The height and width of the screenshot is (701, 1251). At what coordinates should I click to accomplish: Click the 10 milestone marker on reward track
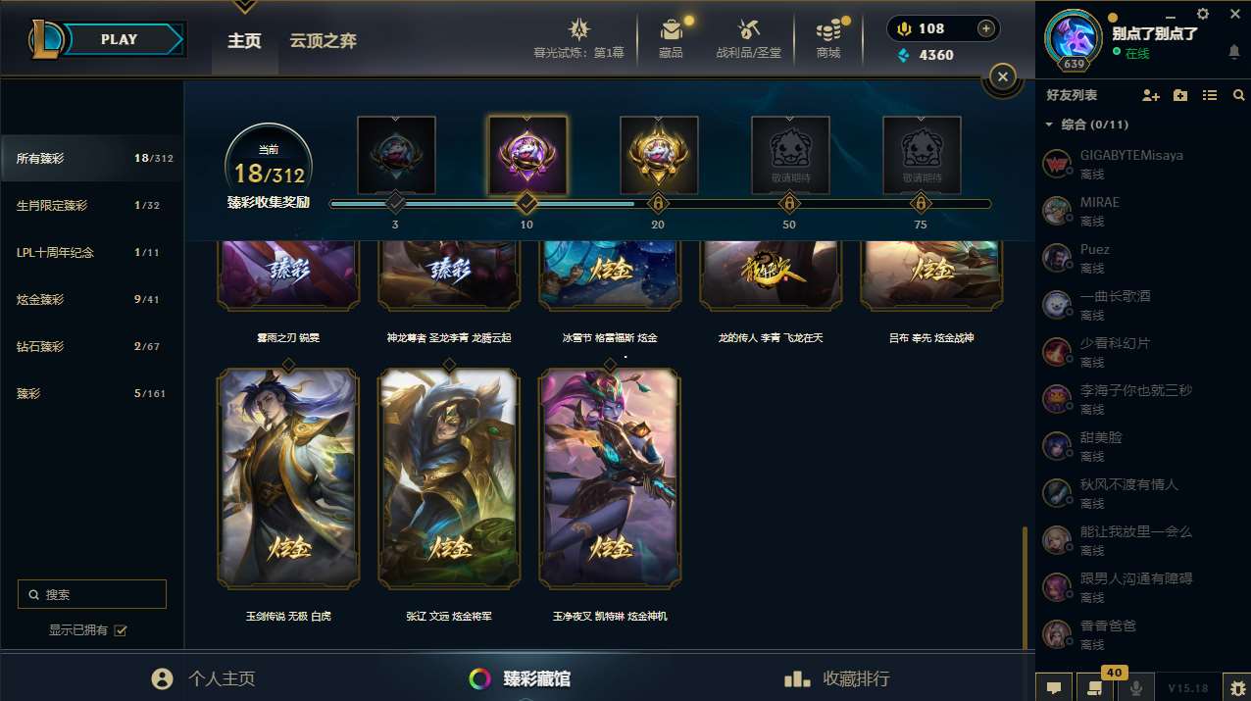526,204
